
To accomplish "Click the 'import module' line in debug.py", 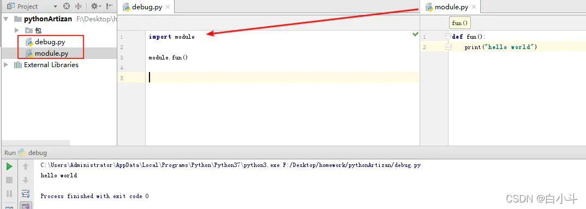I will click(171, 37).
